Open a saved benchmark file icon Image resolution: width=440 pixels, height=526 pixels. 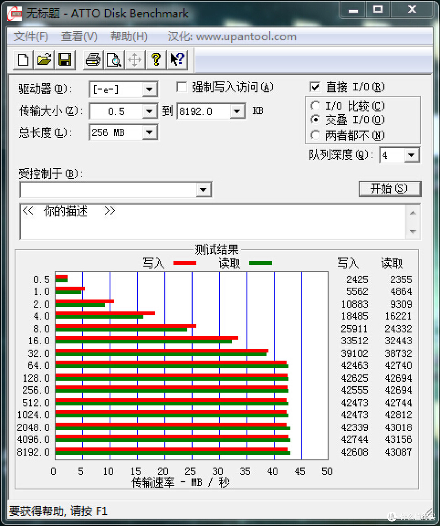click(x=44, y=60)
